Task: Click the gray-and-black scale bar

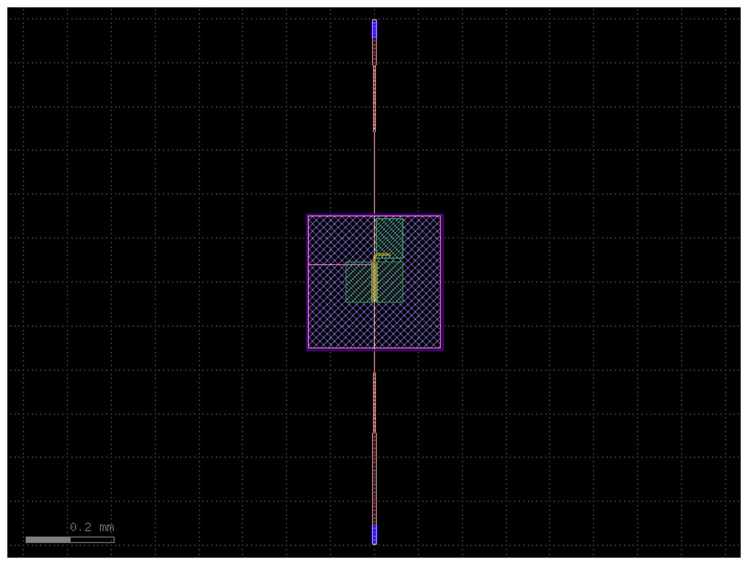Action: pos(70,540)
